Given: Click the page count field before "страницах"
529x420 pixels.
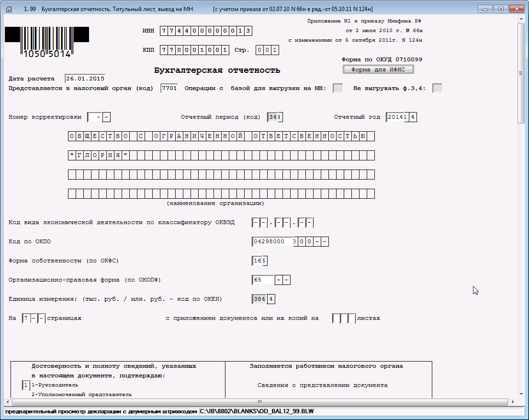Looking at the screenshot, I should tap(34, 318).
